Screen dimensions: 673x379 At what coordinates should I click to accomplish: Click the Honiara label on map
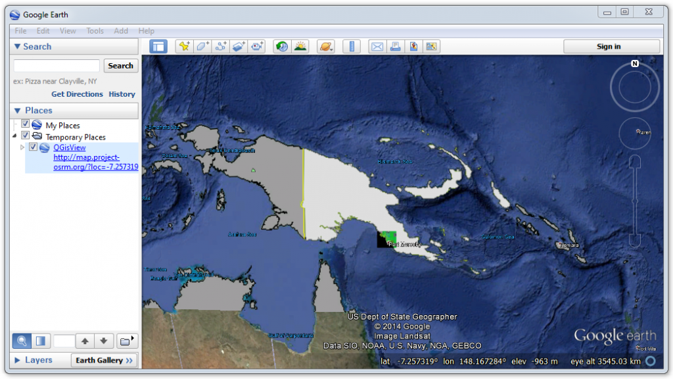click(570, 245)
